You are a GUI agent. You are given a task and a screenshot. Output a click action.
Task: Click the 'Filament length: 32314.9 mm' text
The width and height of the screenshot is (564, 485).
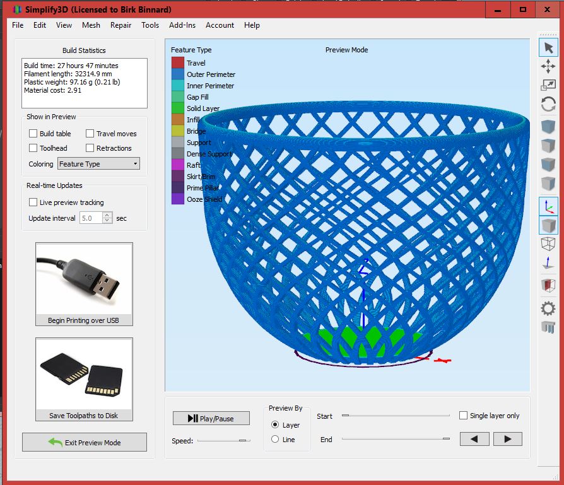point(68,74)
